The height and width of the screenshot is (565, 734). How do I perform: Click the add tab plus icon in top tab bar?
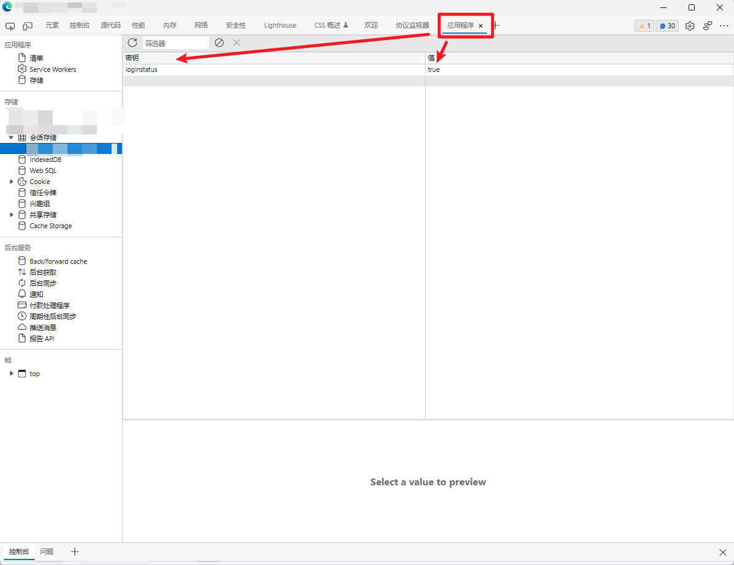click(496, 25)
